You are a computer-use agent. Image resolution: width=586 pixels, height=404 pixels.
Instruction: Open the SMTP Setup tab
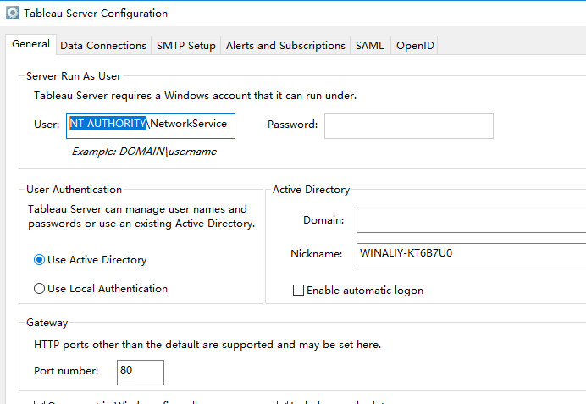click(185, 46)
